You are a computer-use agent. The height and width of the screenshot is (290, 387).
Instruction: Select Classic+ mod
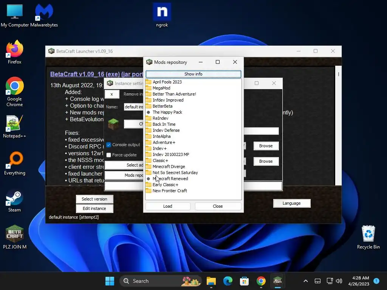(x=160, y=160)
